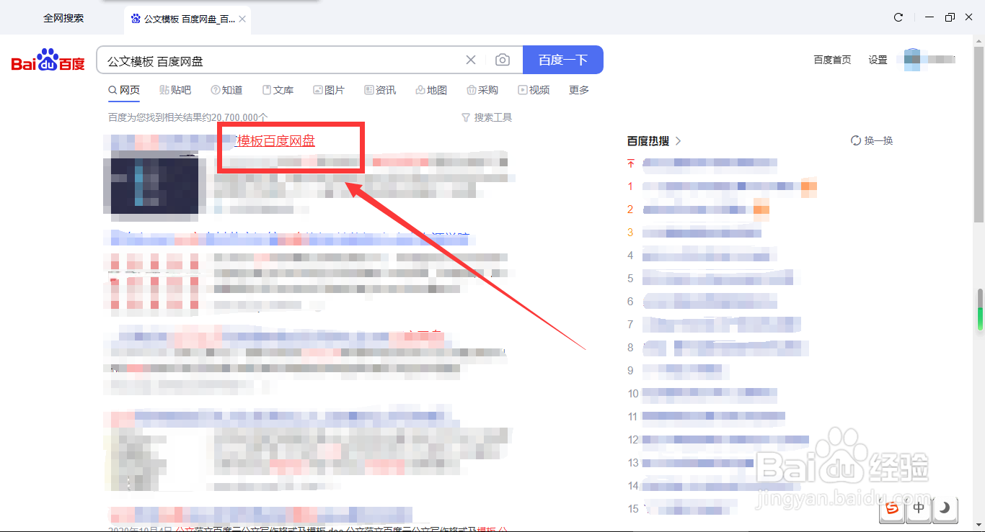Switch to the 贴吧 search category
985x532 pixels.
coord(175,90)
